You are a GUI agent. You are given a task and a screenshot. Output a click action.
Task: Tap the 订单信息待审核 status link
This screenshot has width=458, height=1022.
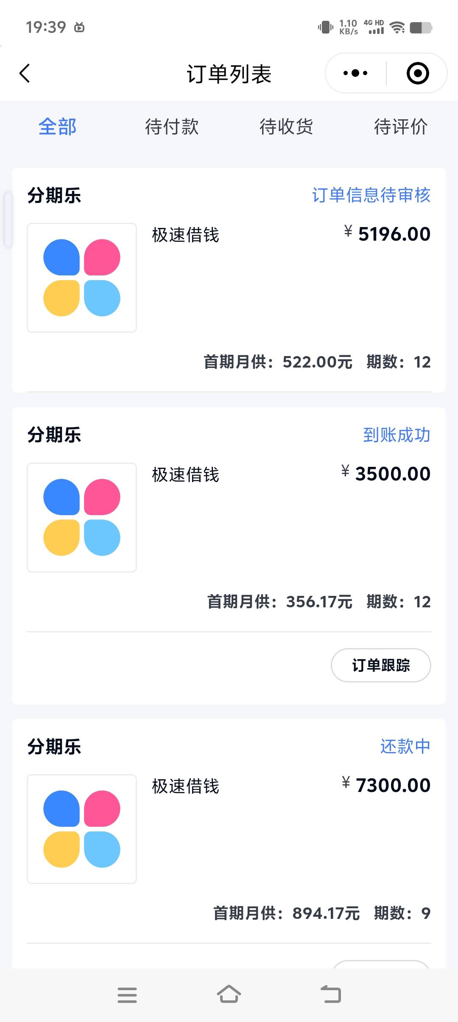(x=371, y=195)
